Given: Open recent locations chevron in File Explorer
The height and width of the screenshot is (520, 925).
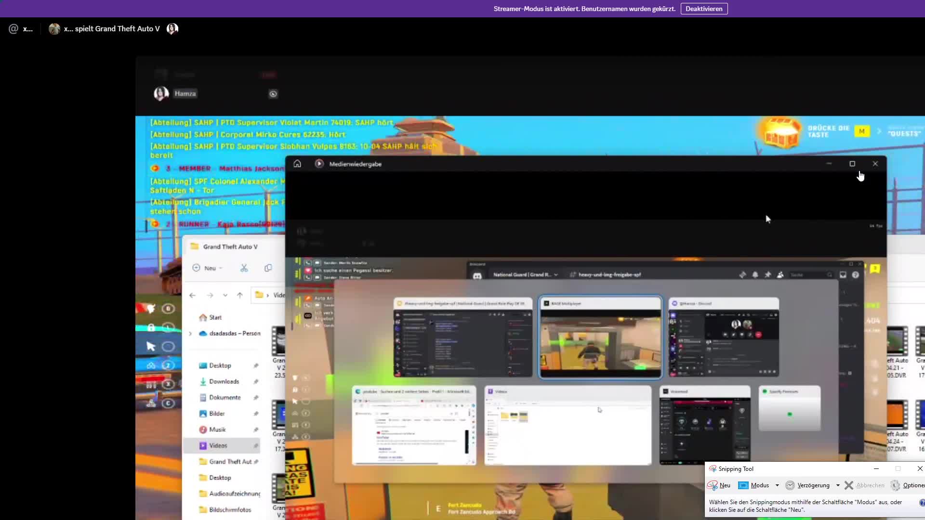Looking at the screenshot, I should coord(225,295).
